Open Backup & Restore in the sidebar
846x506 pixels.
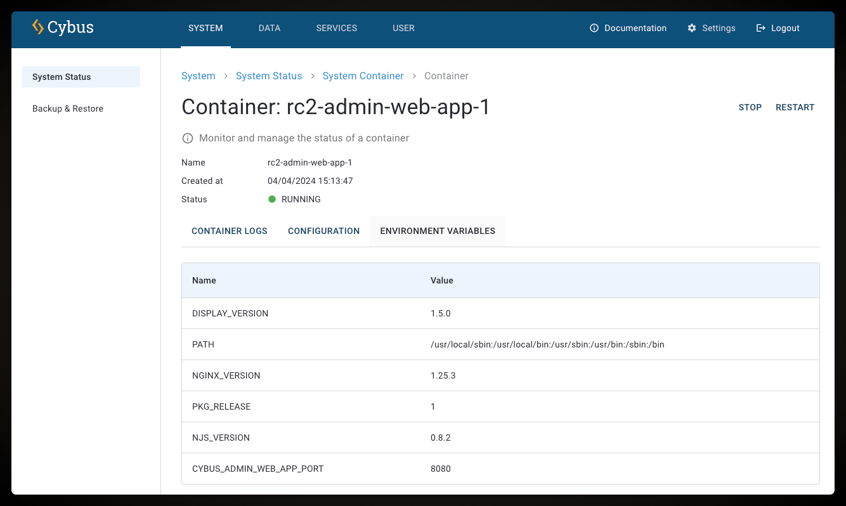(68, 108)
